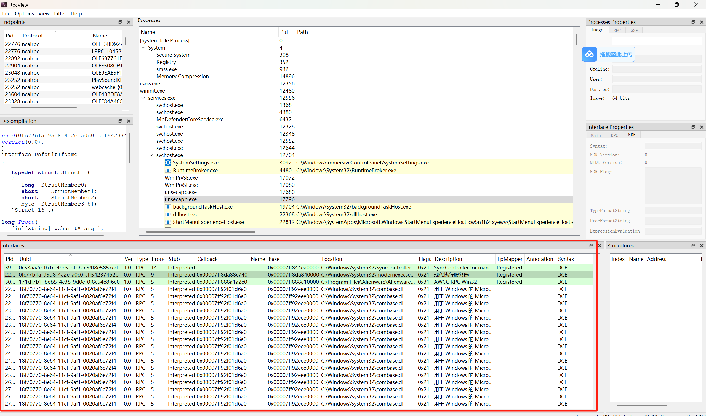Collapse svchost.exe 12704 child processes
This screenshot has height=416, width=706.
click(x=151, y=155)
